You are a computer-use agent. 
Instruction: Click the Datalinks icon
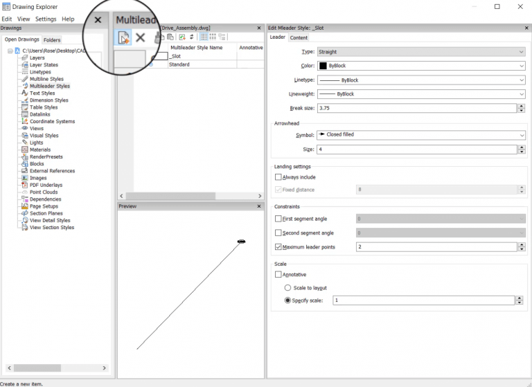click(x=25, y=114)
